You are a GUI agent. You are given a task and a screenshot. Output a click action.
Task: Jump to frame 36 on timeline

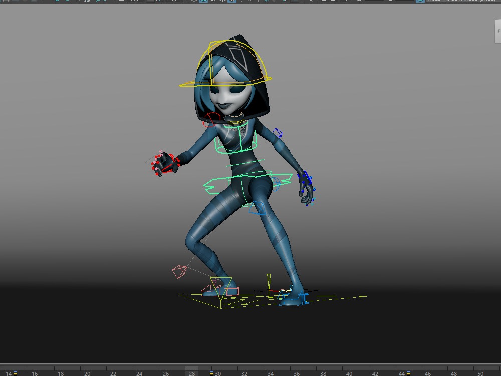point(297,373)
